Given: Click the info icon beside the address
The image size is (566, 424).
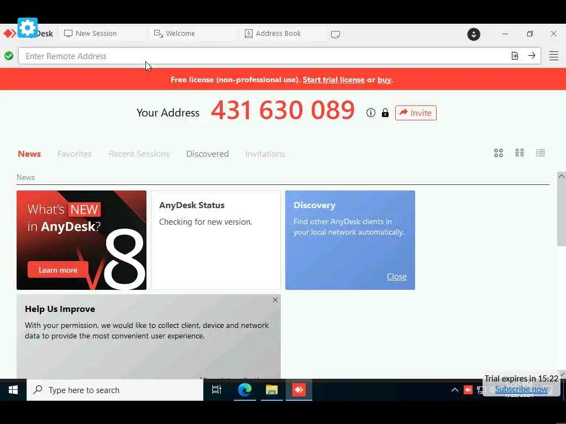Looking at the screenshot, I should [371, 113].
